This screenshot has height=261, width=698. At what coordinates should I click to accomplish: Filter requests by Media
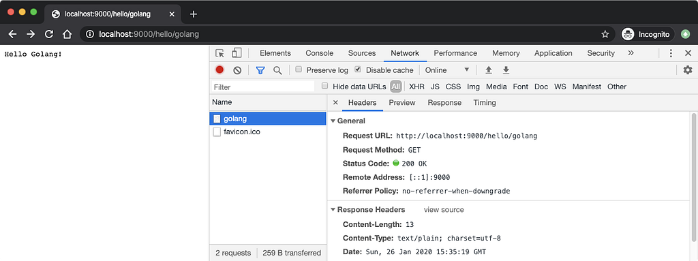click(x=496, y=87)
